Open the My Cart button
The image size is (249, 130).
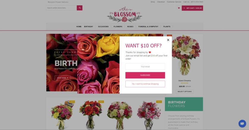point(192,8)
